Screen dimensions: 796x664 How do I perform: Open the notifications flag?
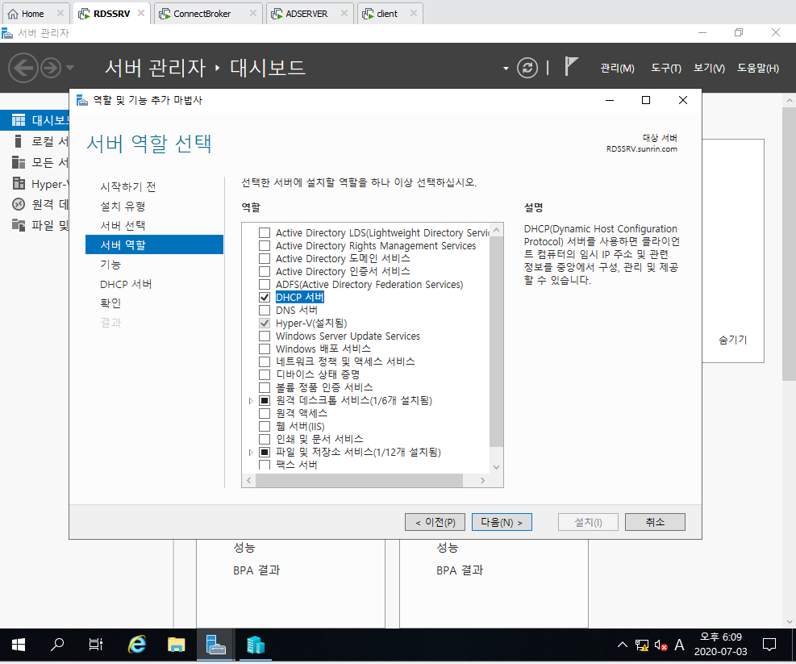pyautogui.click(x=571, y=67)
